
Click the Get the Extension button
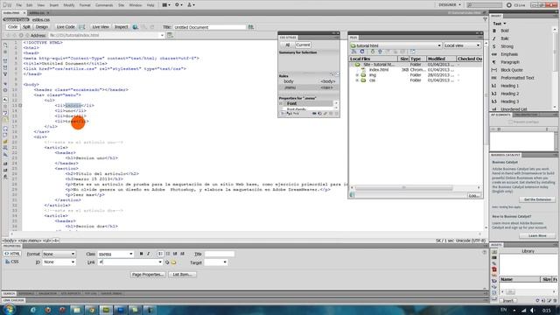pyautogui.click(x=537, y=199)
